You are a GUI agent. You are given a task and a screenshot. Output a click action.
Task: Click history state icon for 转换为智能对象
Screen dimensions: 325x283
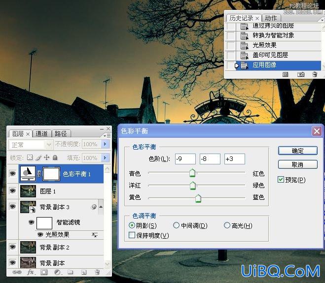pos(244,36)
